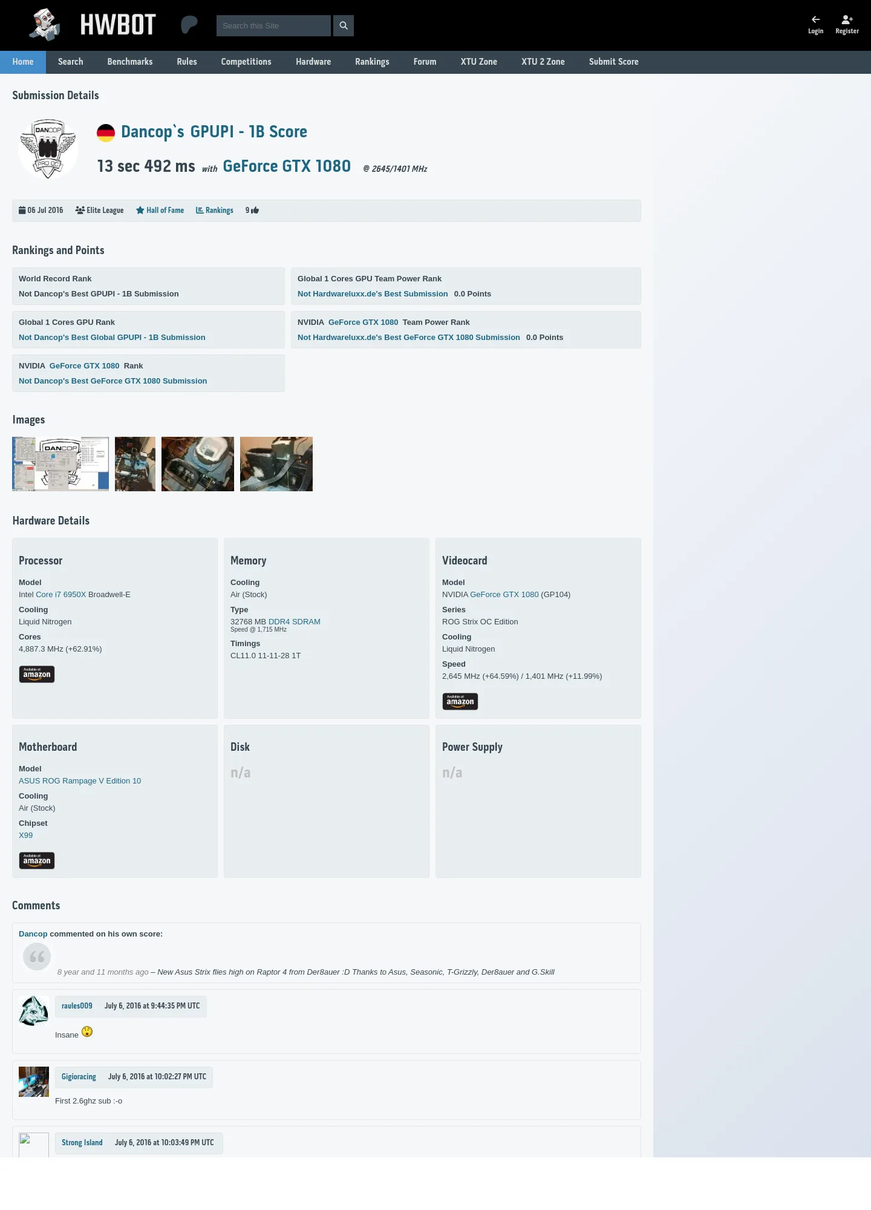Click the surprised emoji after Insane
The image size is (871, 1210).
(x=87, y=1032)
